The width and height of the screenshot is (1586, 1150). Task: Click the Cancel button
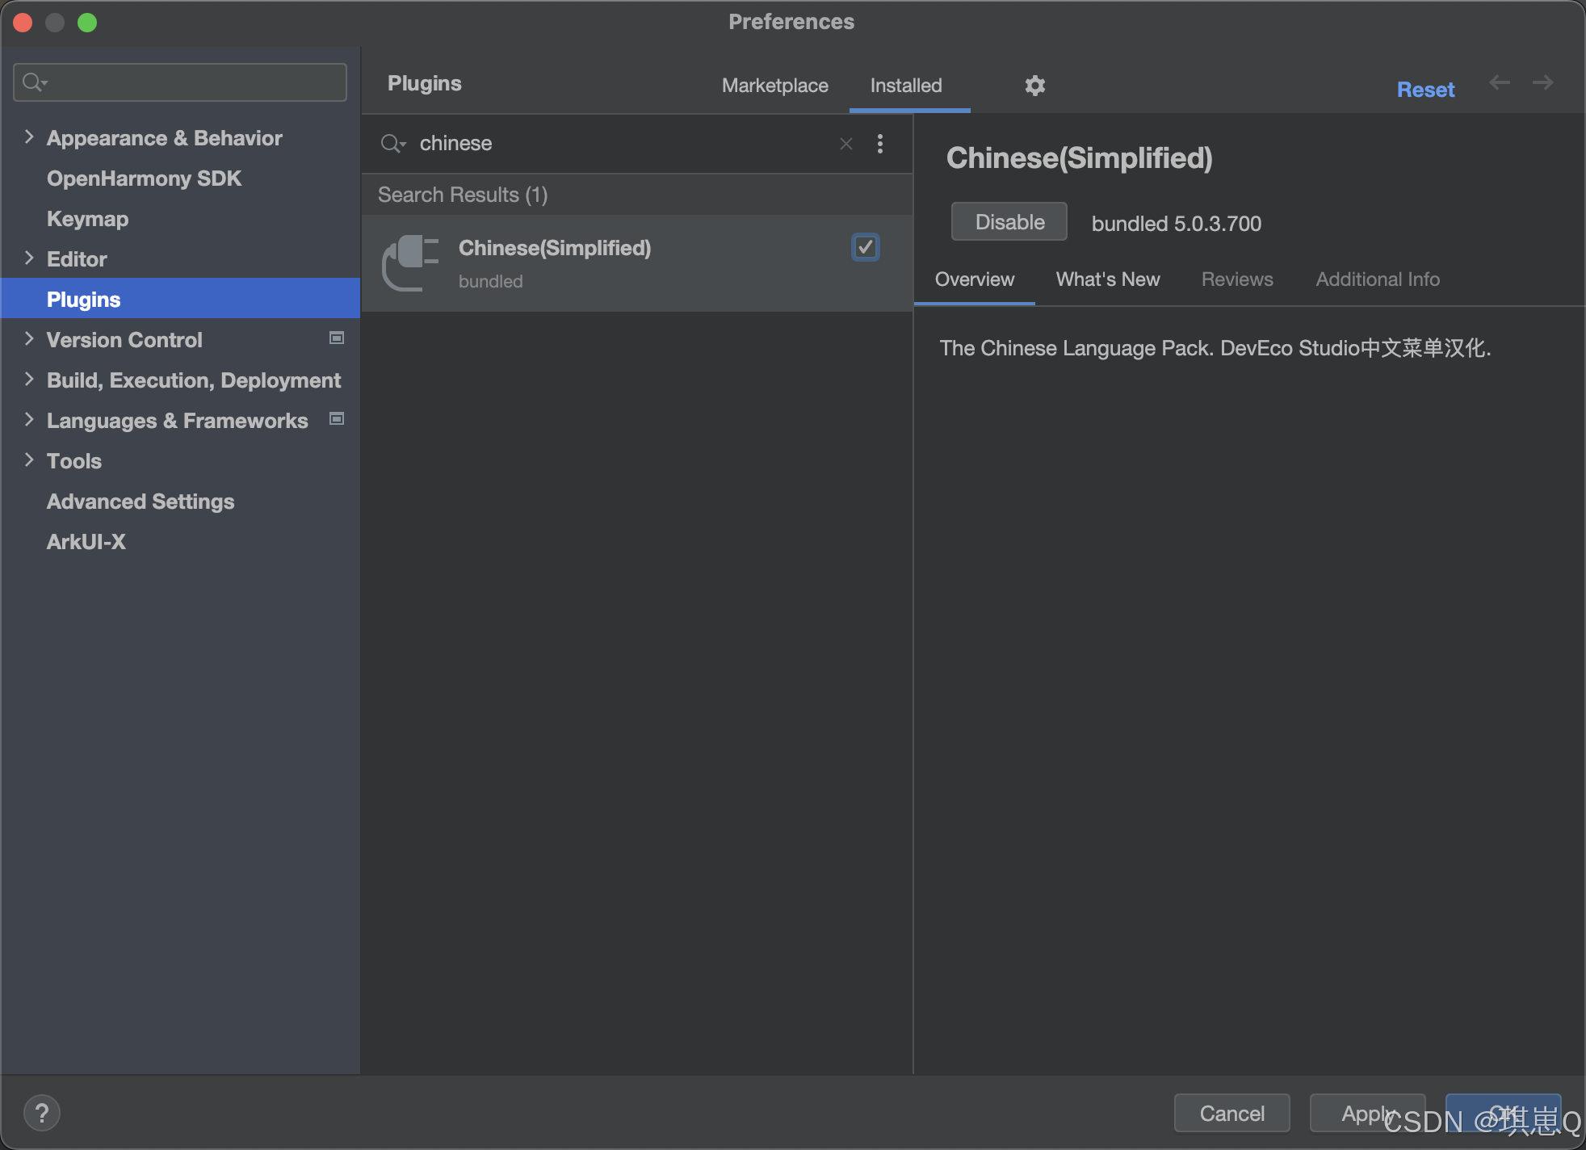click(1231, 1113)
